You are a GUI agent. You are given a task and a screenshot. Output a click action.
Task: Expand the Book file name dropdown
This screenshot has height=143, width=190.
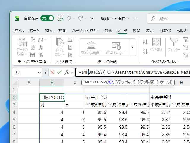pos(134,18)
